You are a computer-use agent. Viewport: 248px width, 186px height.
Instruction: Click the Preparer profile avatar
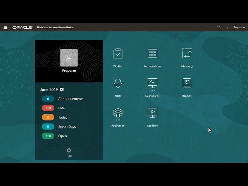point(69,58)
